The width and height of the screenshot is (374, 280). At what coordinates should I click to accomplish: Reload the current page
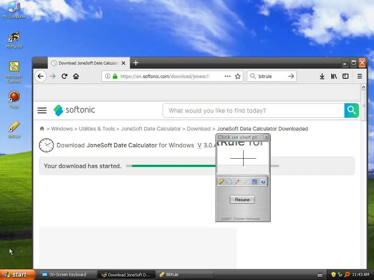[64, 76]
